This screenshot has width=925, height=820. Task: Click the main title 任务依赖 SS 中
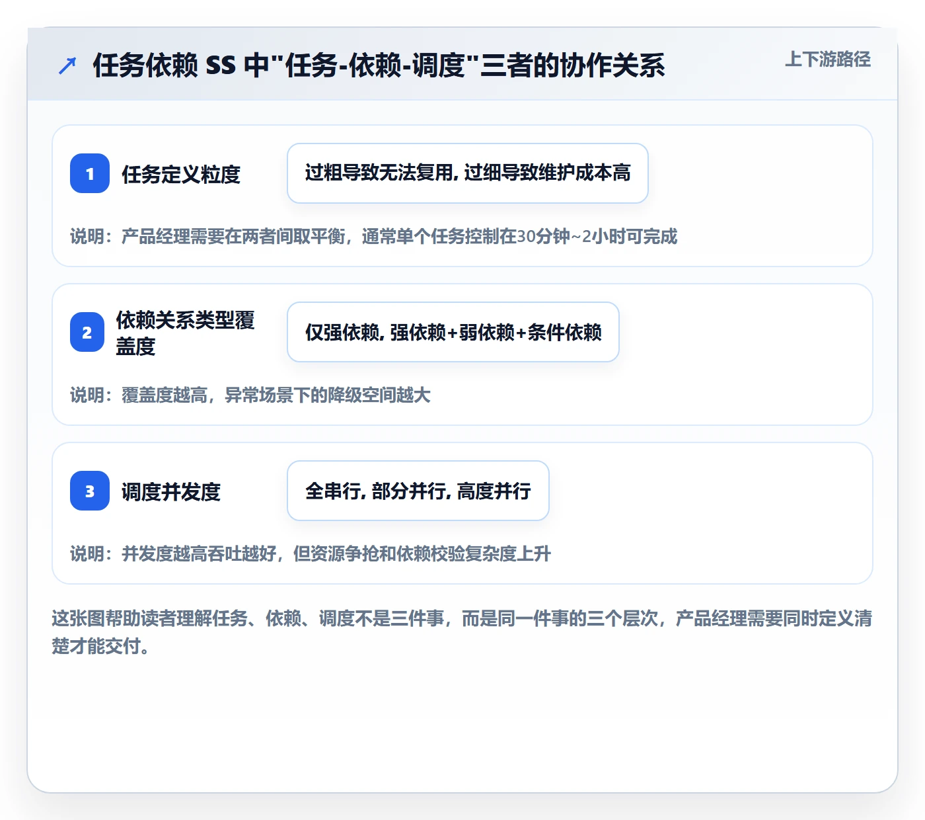click(x=379, y=65)
